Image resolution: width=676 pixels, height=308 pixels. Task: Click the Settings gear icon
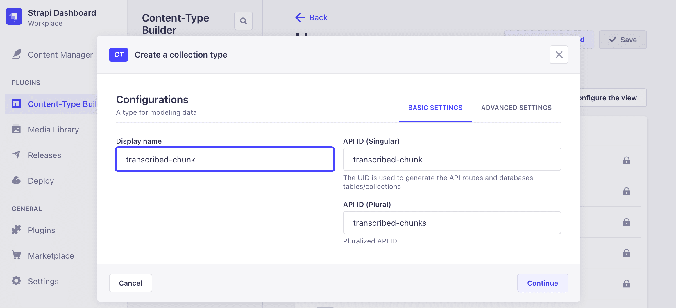tap(16, 281)
